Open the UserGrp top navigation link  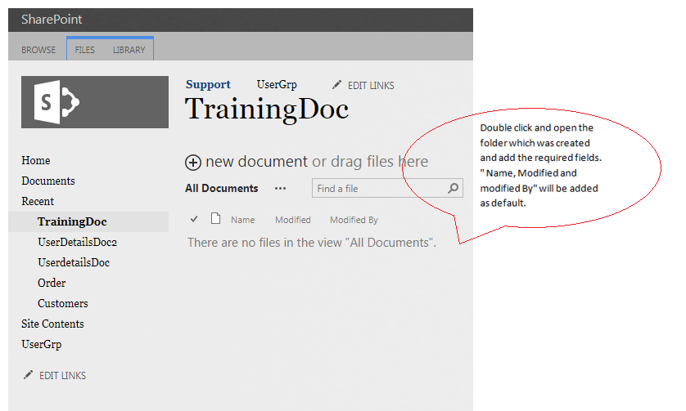click(x=277, y=84)
